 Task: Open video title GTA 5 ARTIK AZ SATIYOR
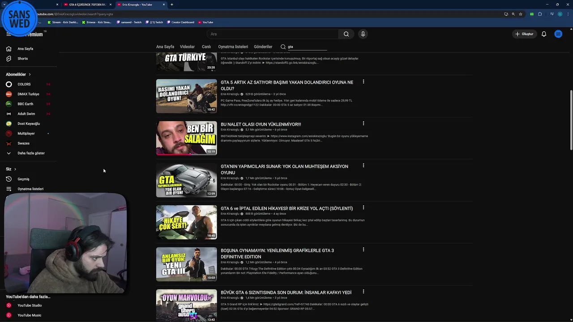(287, 85)
